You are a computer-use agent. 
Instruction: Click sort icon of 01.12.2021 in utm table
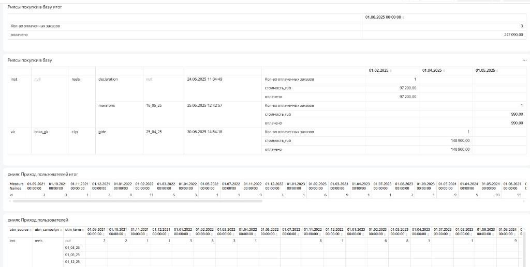pos(168,234)
